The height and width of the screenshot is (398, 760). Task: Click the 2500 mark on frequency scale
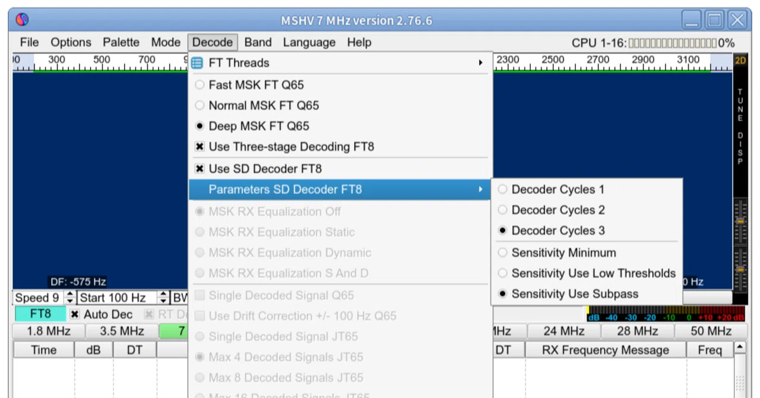[x=553, y=60]
